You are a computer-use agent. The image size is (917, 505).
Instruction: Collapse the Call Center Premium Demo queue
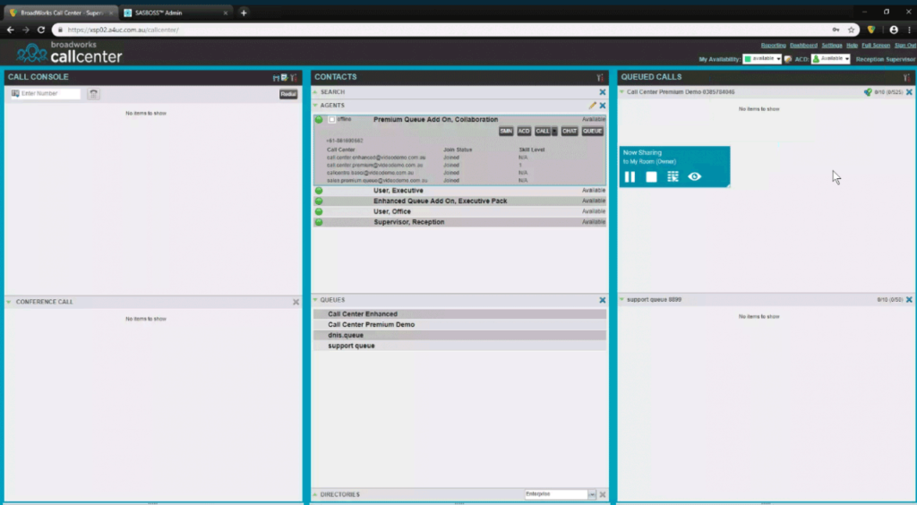point(621,92)
